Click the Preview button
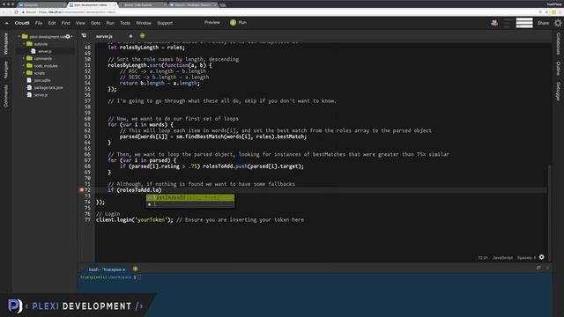Viewport: 564px width, 317px height. coord(211,22)
